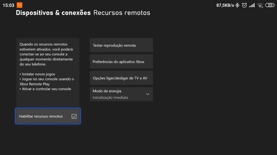The height and width of the screenshot is (155, 277).
Task: Click the Xbox Remote Play bullet text
Action: click(47, 81)
